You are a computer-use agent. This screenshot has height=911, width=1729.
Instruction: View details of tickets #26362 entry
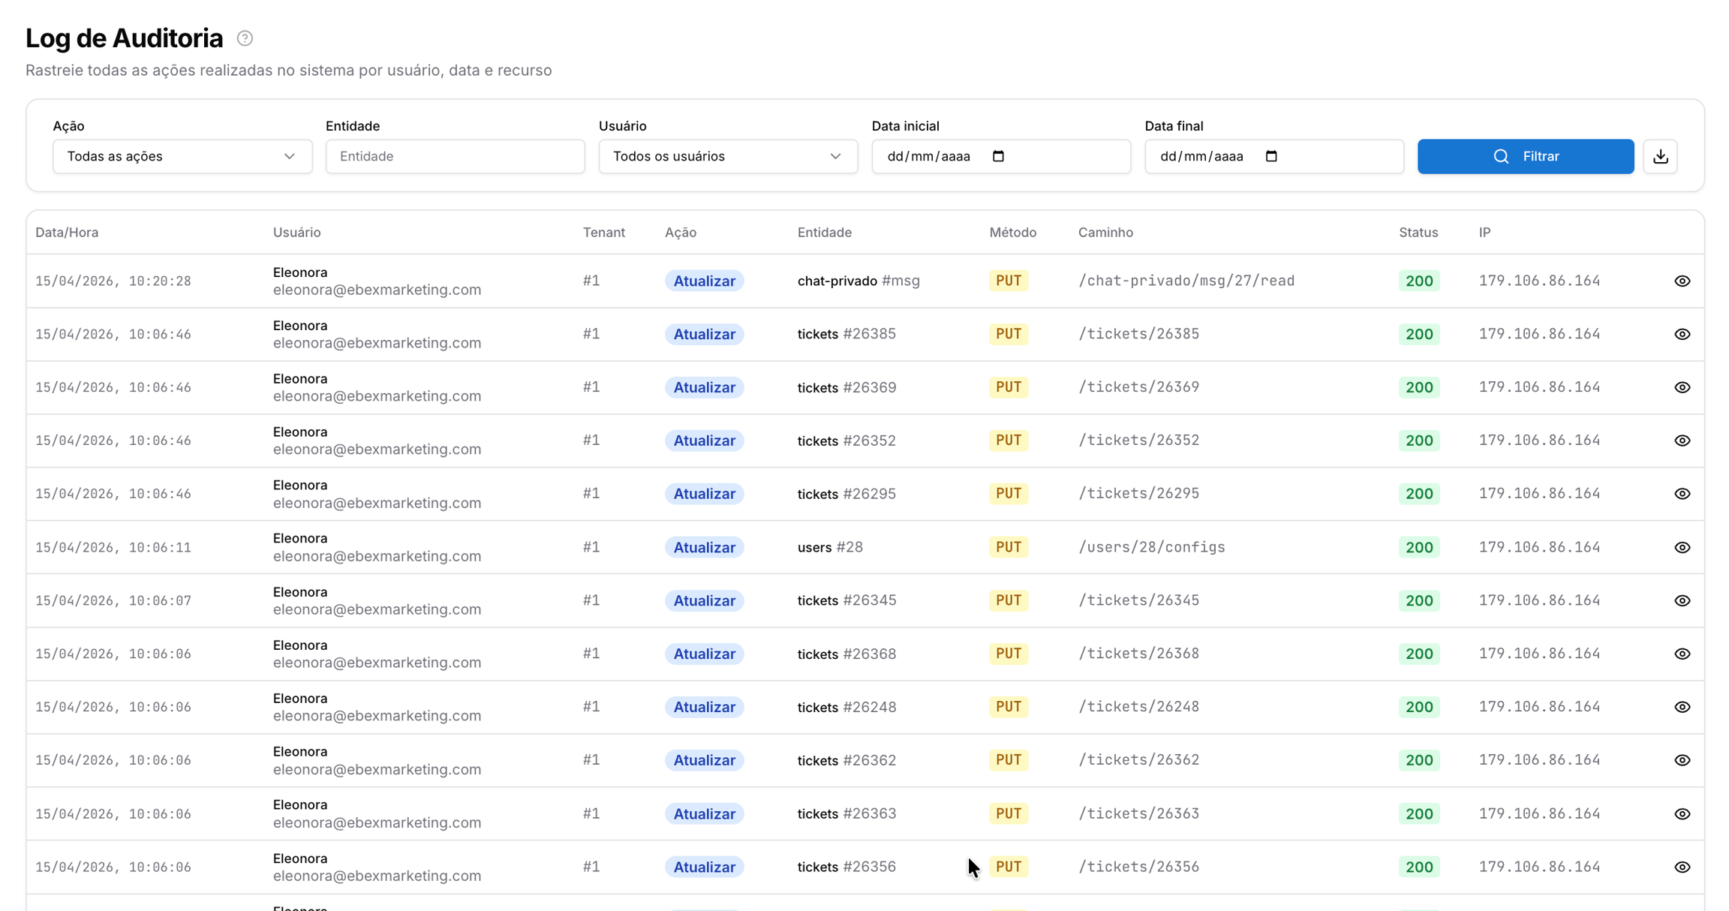click(1682, 760)
